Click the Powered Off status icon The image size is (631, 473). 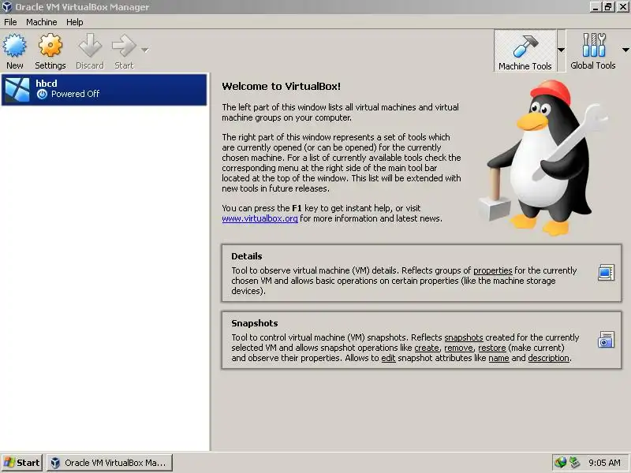click(42, 94)
